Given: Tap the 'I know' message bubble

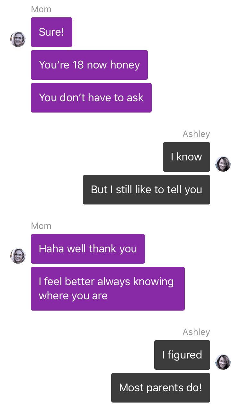Looking at the screenshot, I should click(186, 157).
